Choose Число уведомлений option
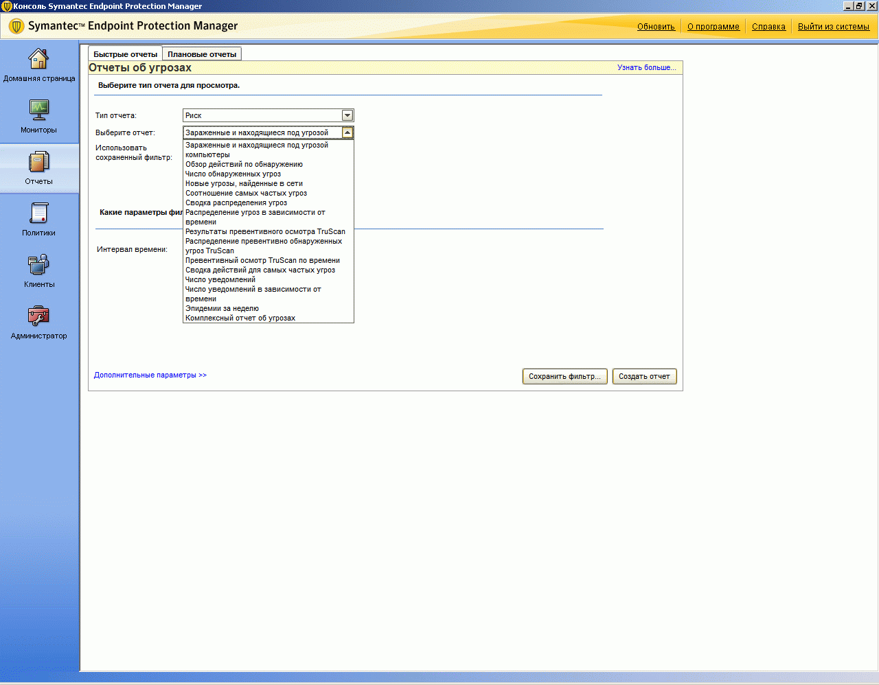 pyautogui.click(x=269, y=279)
